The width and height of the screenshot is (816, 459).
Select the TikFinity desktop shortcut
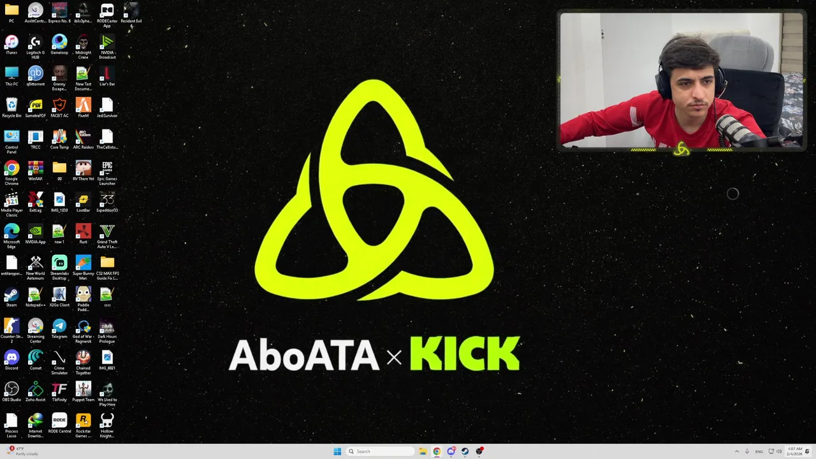59,392
